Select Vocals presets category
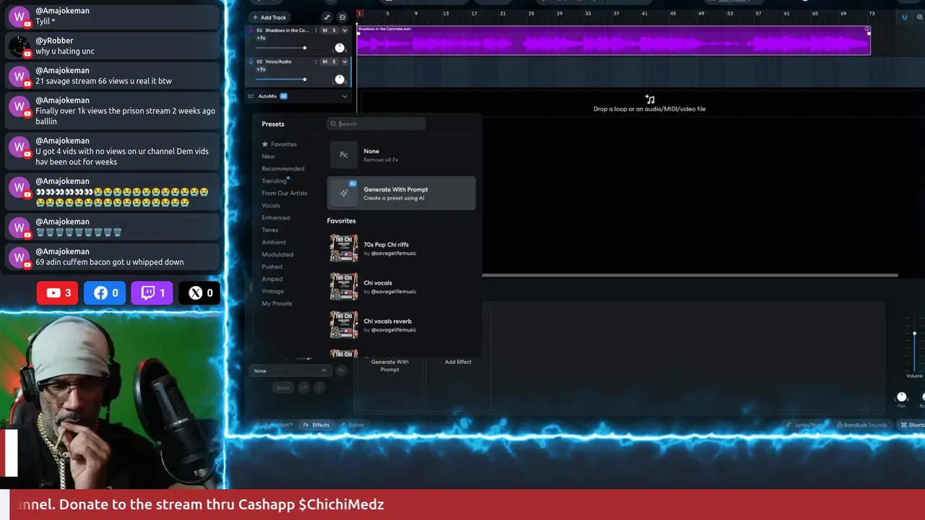The image size is (925, 520). 270,205
